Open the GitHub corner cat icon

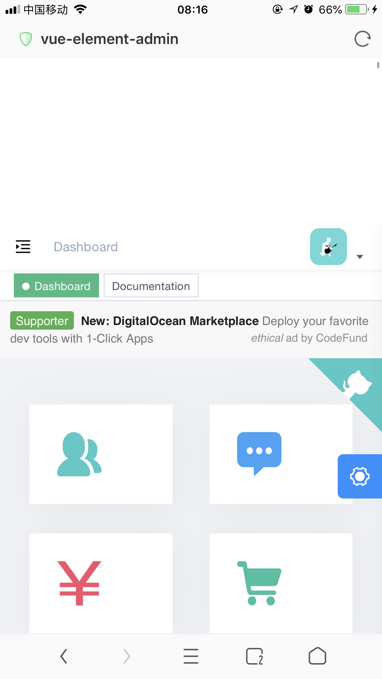coord(357,384)
